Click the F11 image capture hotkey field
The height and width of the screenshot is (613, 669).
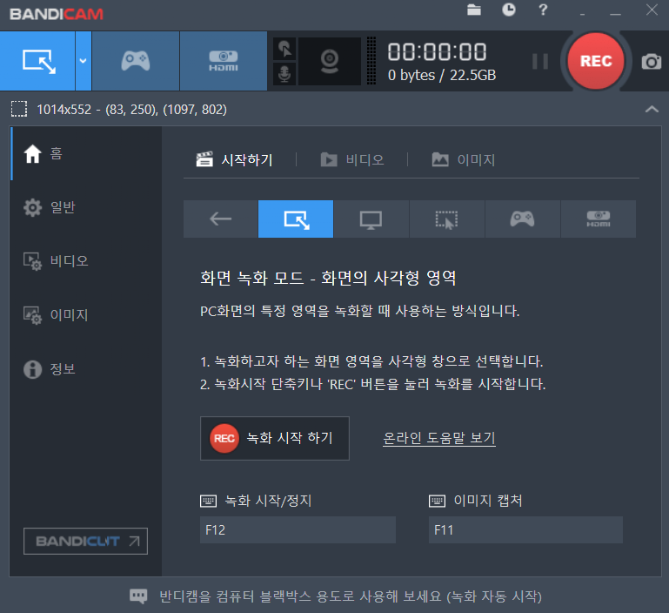coord(525,529)
